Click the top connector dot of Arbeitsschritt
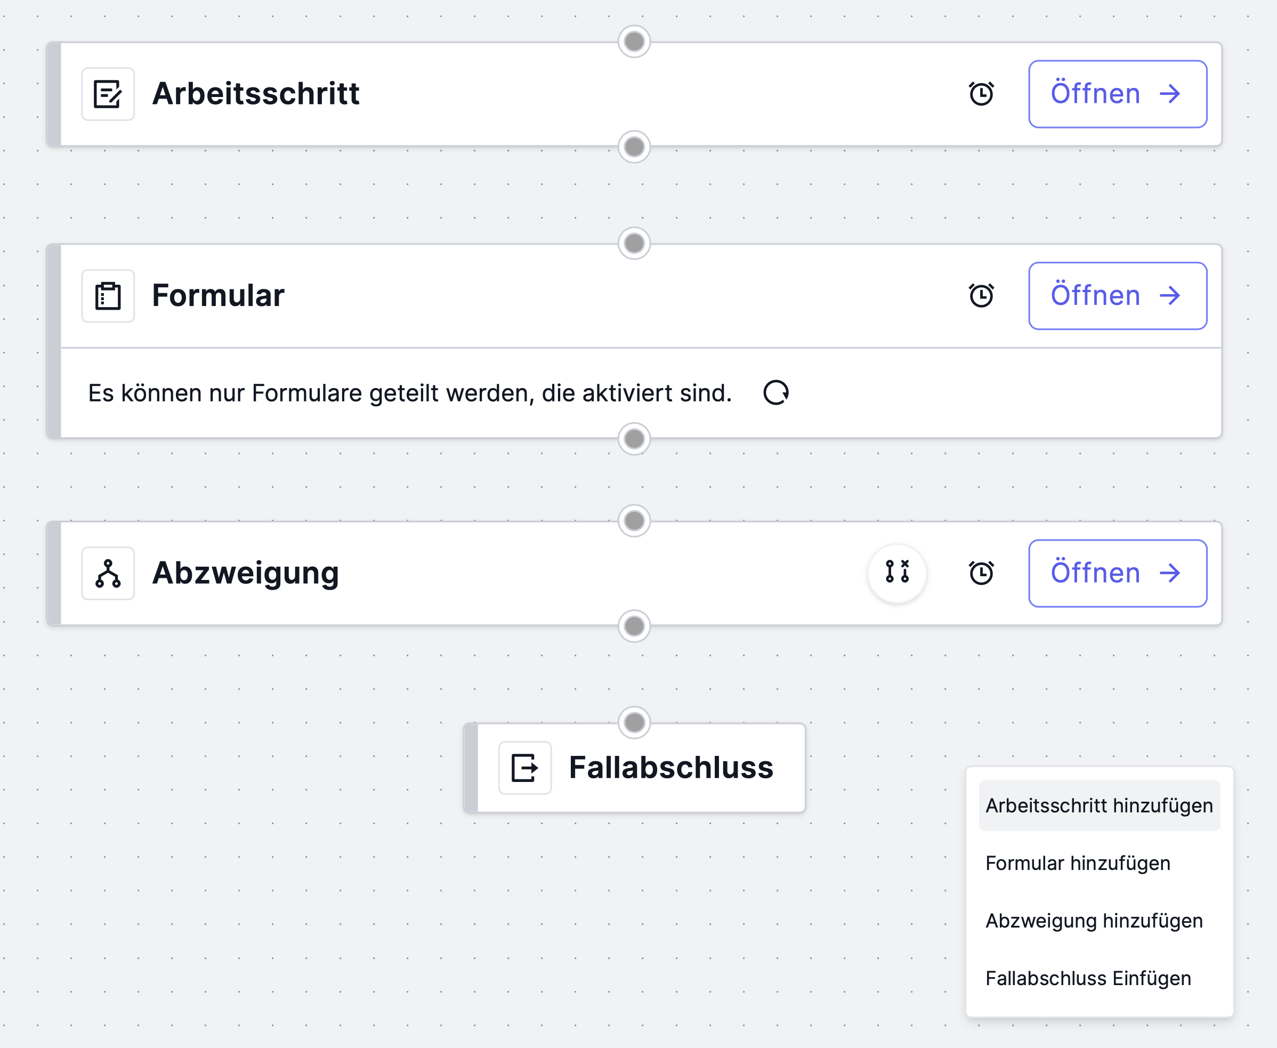The height and width of the screenshot is (1048, 1277). click(634, 42)
